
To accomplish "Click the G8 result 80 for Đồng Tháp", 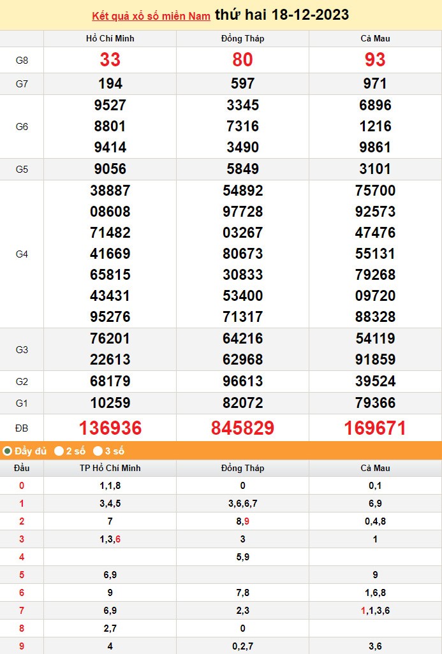I will click(x=242, y=60).
